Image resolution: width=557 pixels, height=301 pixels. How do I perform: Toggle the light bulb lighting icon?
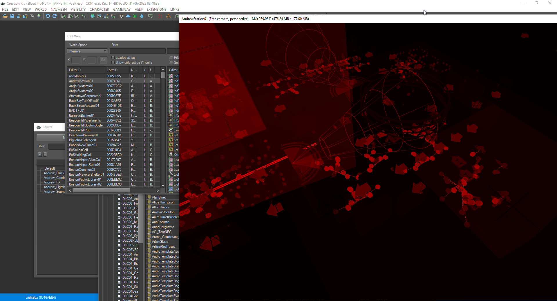(x=122, y=16)
